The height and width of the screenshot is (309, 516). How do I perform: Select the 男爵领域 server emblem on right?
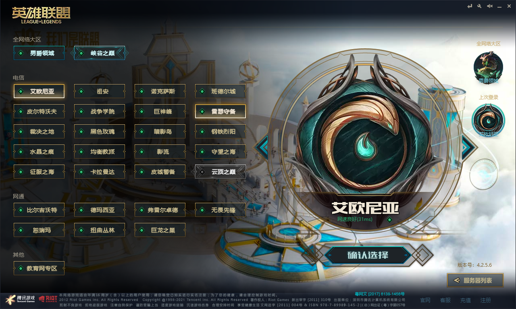click(488, 66)
